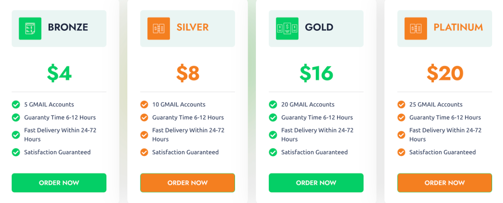Order the Bronze plan now
This screenshot has width=503, height=203.
[x=59, y=183]
